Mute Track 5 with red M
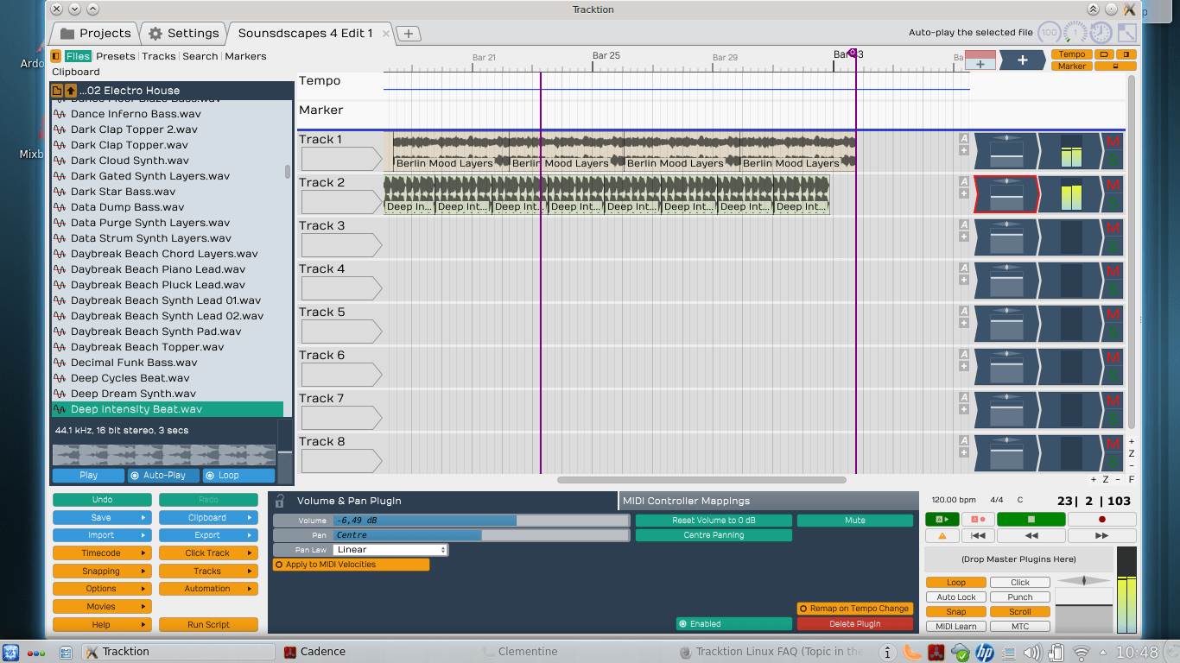The image size is (1180, 663). 1113,314
